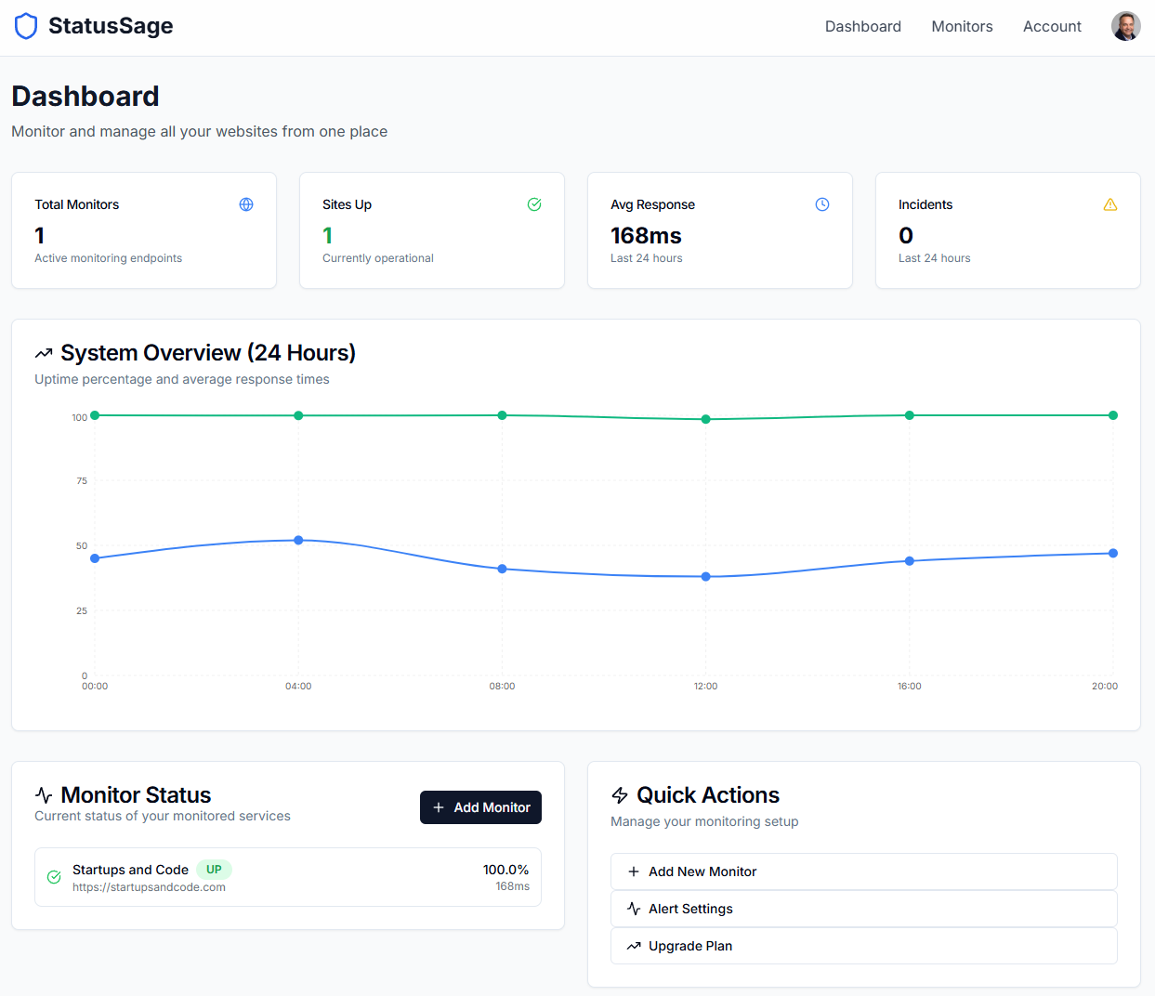Open the Account nav item

1052,27
